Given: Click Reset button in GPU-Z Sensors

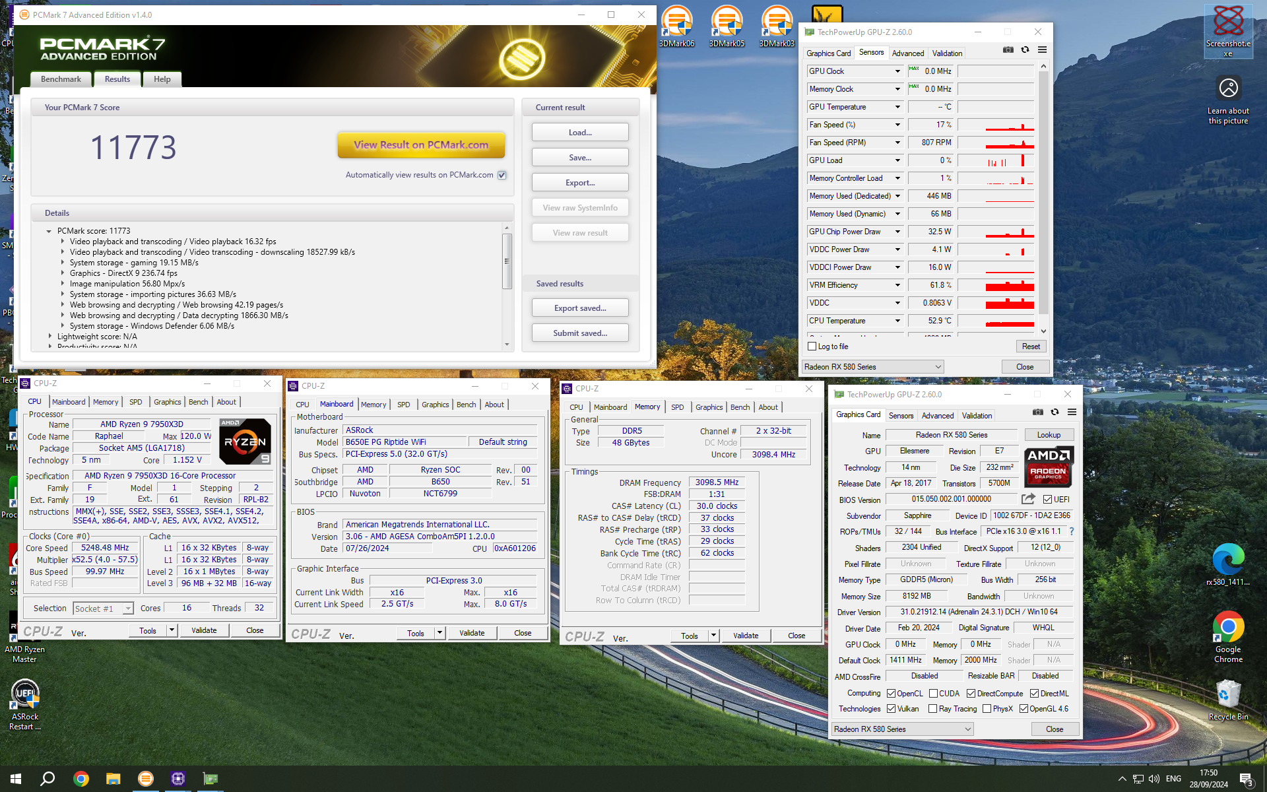Looking at the screenshot, I should point(1031,346).
